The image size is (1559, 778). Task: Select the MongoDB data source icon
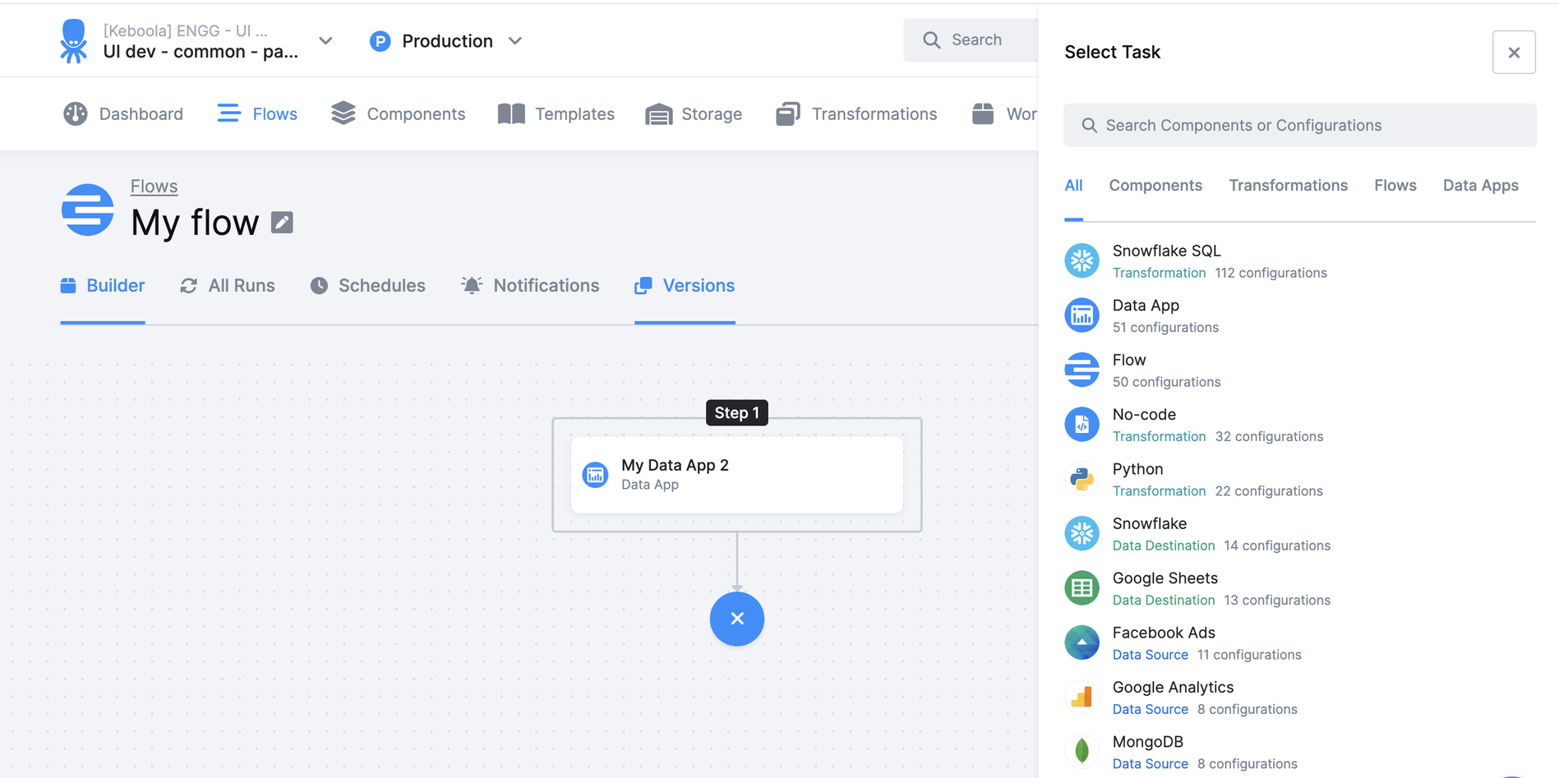1082,751
